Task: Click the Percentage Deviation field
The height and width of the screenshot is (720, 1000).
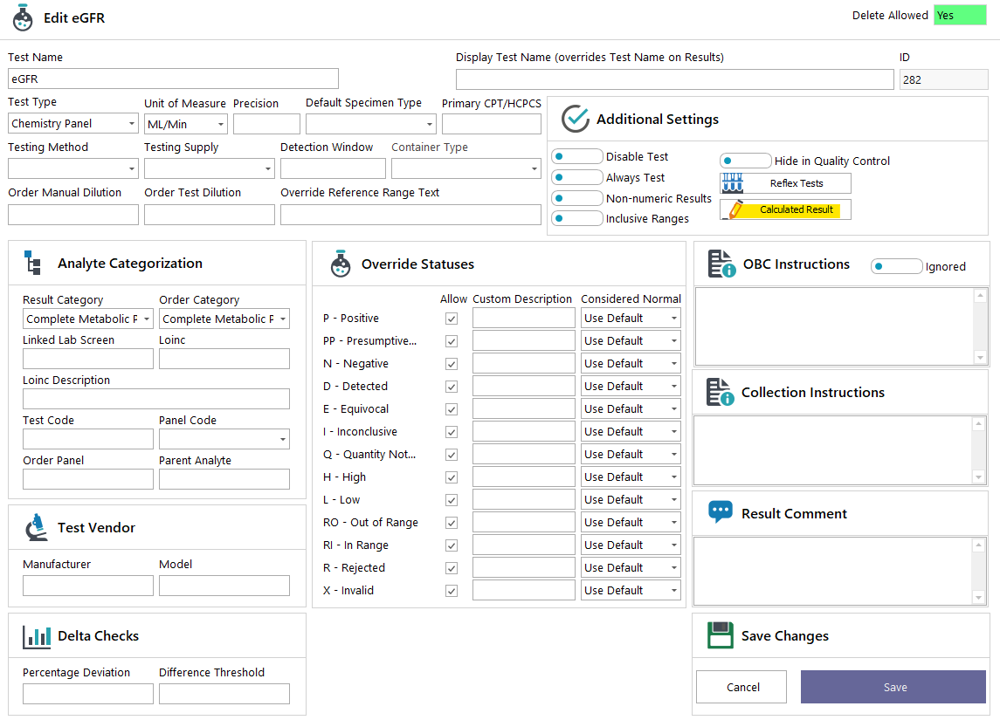Action: pyautogui.click(x=88, y=694)
